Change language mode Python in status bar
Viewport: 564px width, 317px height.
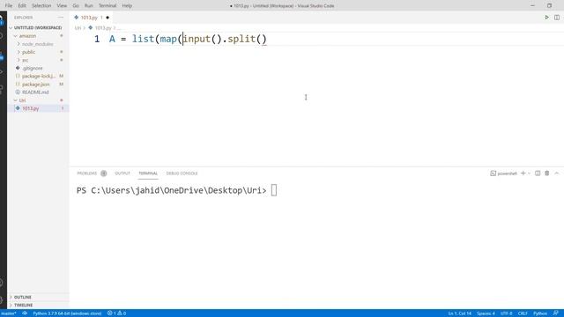pyautogui.click(x=540, y=313)
